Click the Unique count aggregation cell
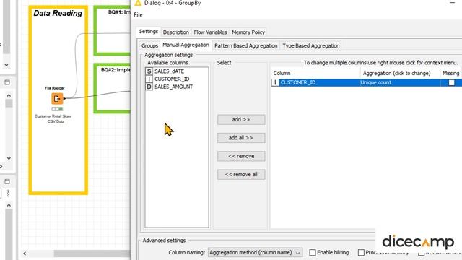The width and height of the screenshot is (462, 260). (x=399, y=82)
